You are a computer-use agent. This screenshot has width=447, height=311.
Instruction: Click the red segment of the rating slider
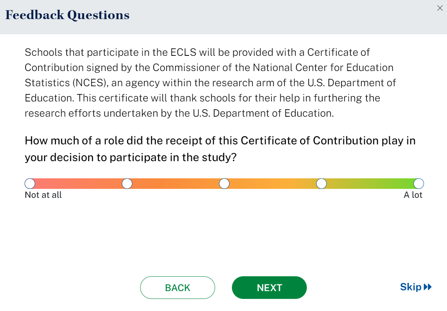click(78, 183)
